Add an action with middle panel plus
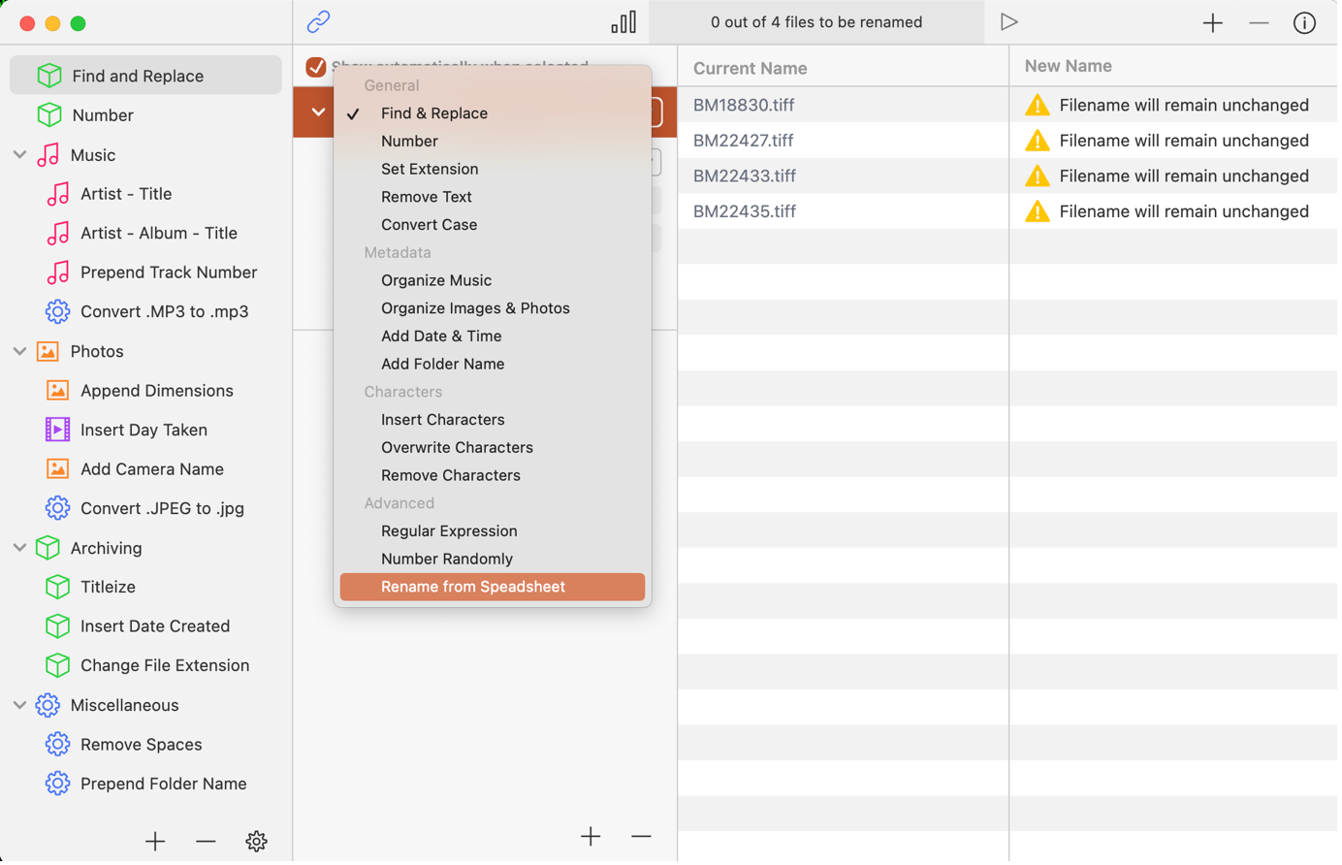Image resolution: width=1342 pixels, height=865 pixels. pos(592,839)
